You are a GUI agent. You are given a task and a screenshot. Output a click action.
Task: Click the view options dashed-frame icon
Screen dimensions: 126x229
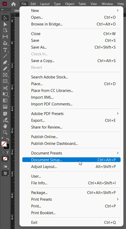tap(5, 166)
